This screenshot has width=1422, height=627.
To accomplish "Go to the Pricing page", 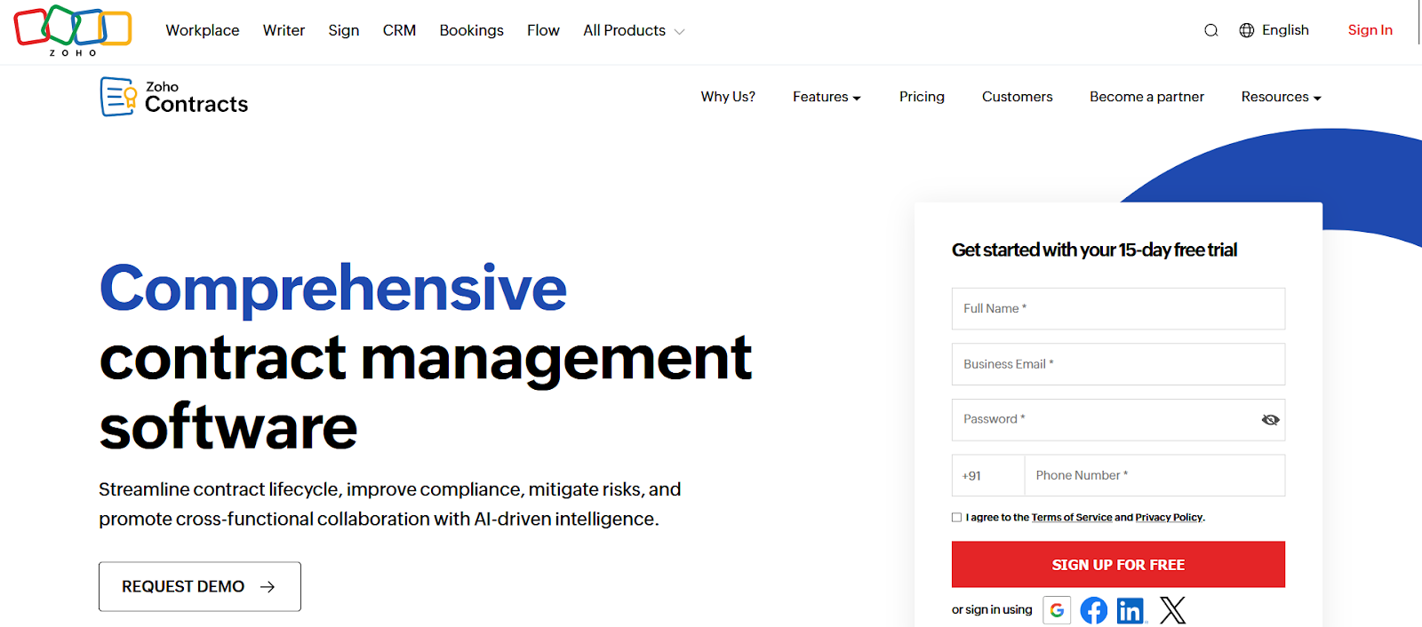I will click(x=922, y=97).
